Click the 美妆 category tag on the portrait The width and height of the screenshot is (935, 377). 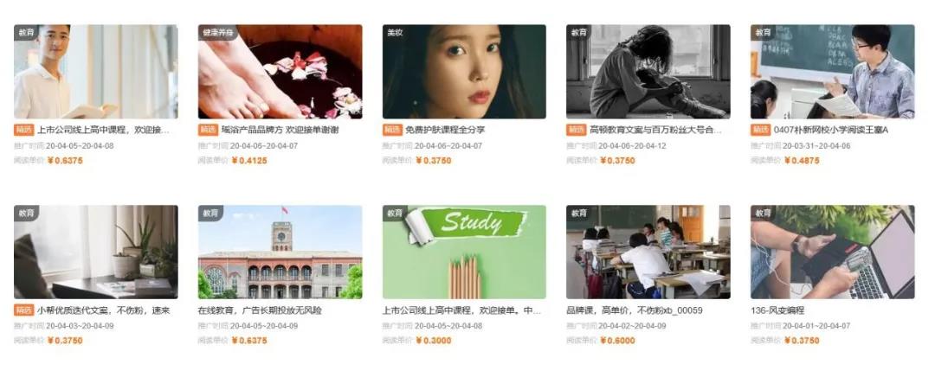click(395, 32)
